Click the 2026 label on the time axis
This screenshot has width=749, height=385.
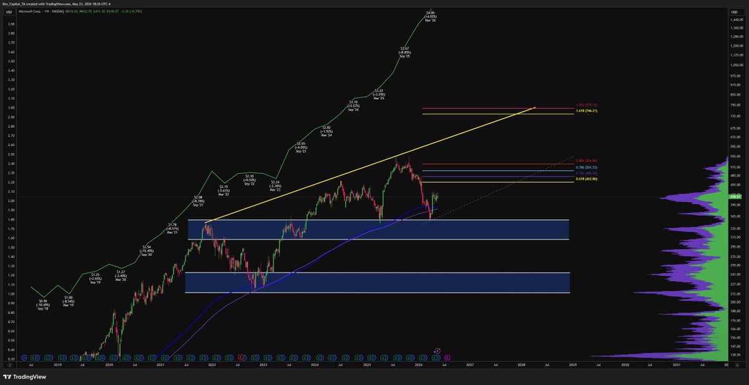coord(419,365)
